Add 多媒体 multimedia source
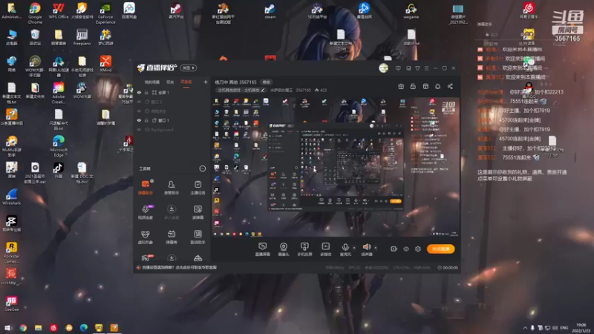Image resolution: width=594 pixels, height=334 pixels. pos(325,249)
